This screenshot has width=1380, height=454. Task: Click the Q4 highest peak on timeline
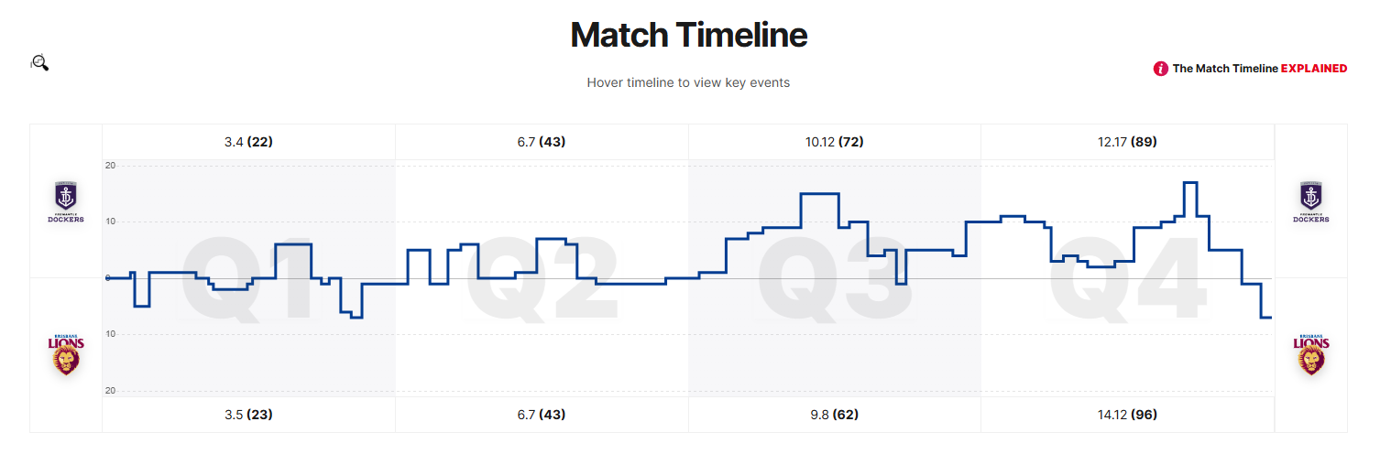(x=1190, y=183)
